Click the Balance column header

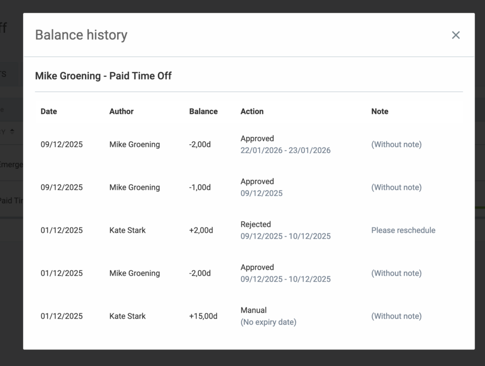tap(203, 111)
